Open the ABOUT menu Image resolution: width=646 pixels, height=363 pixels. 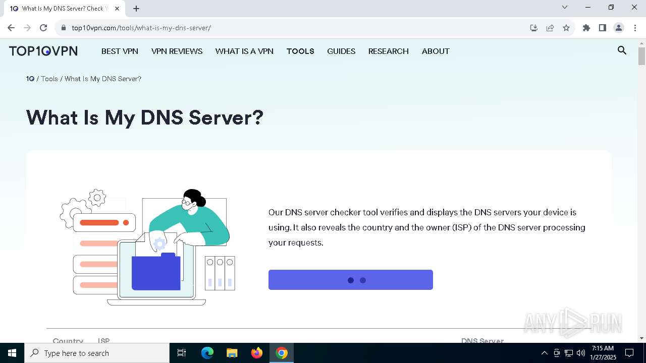tap(436, 51)
